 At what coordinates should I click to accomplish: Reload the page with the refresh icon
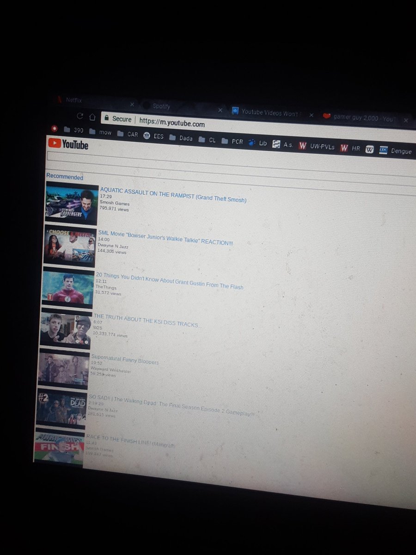[x=80, y=116]
